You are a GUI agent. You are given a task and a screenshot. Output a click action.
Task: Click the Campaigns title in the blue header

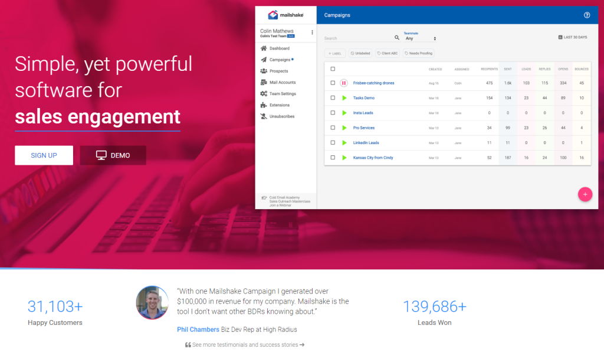pos(337,15)
